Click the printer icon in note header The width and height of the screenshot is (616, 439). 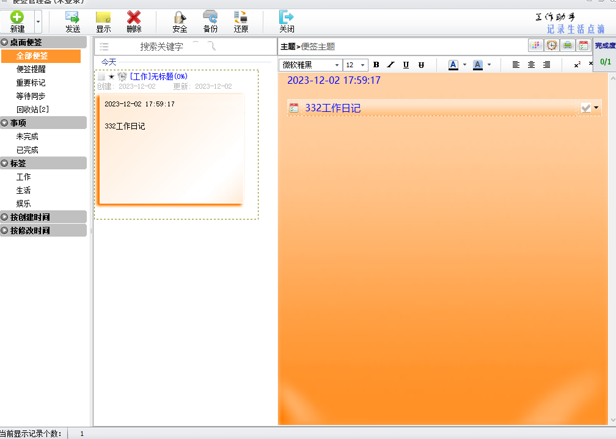(x=568, y=46)
